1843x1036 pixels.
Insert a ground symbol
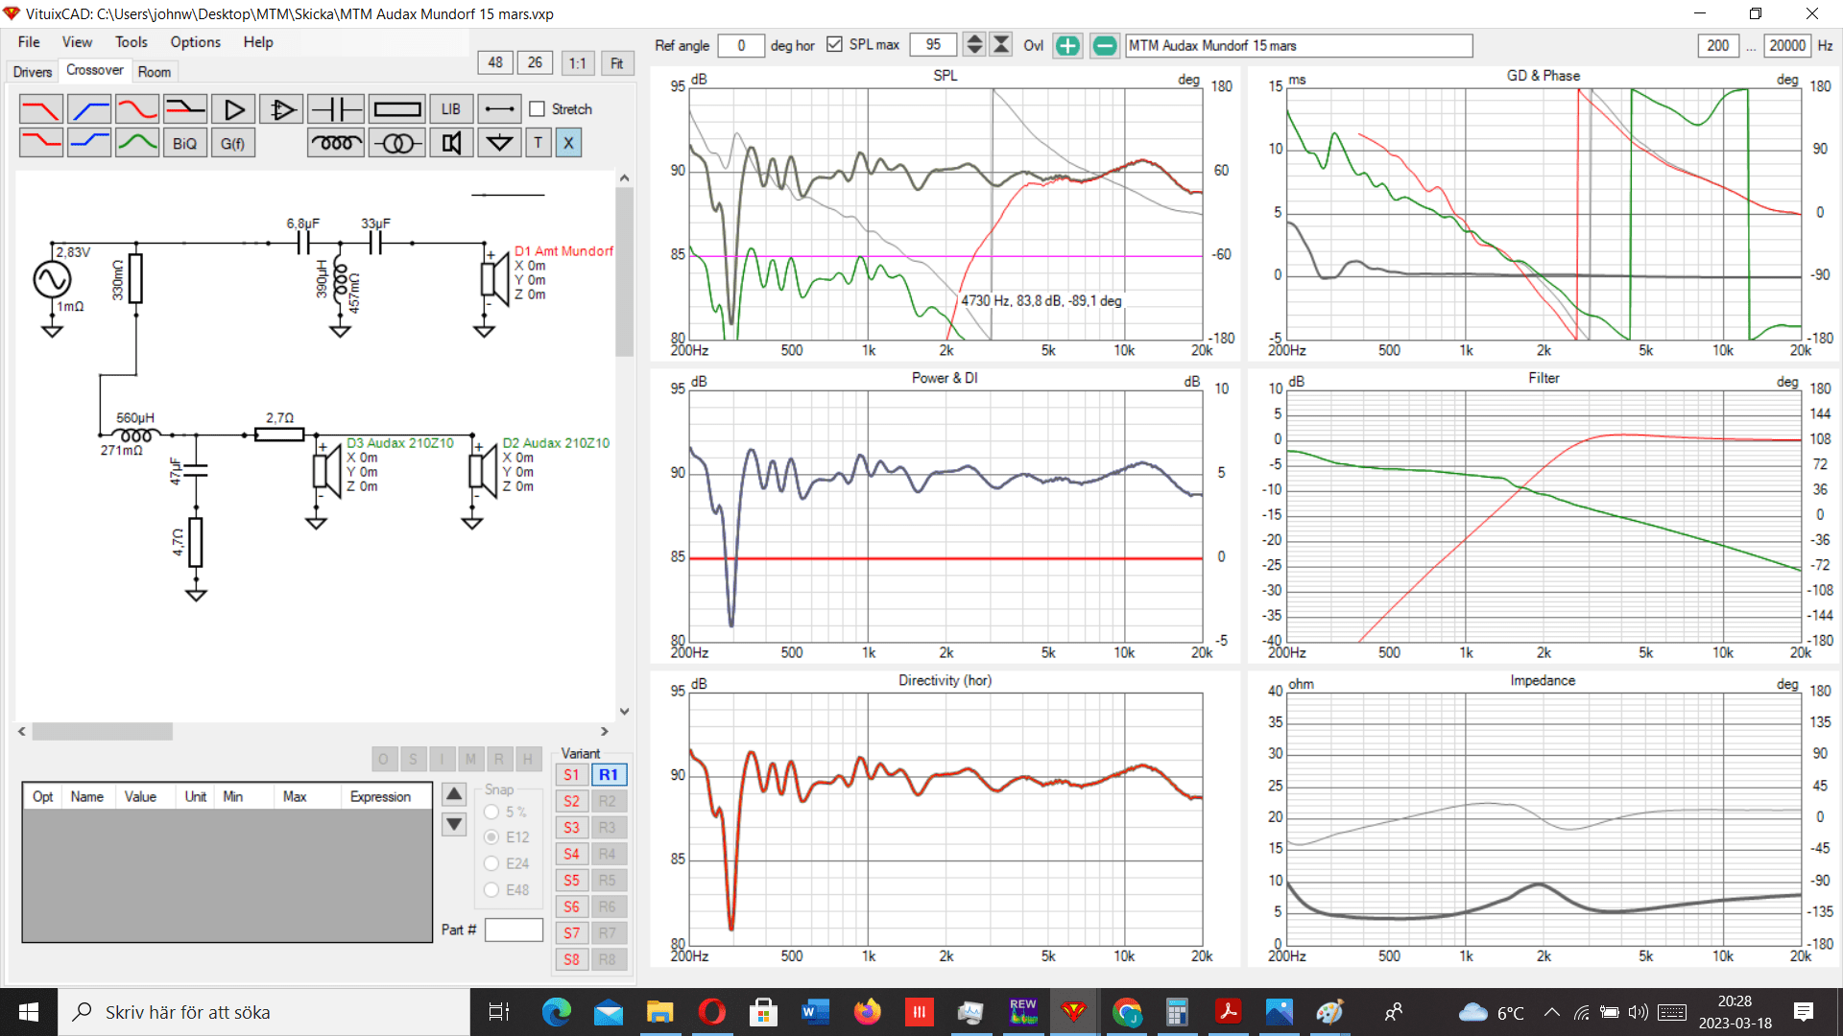pos(499,143)
